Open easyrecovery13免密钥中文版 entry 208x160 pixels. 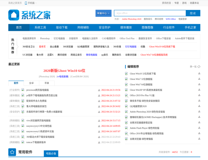coord(40,132)
